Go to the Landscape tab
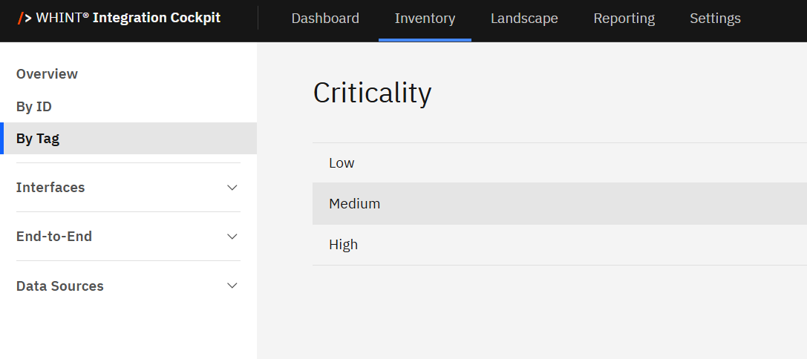Image resolution: width=807 pixels, height=359 pixels. pos(524,19)
